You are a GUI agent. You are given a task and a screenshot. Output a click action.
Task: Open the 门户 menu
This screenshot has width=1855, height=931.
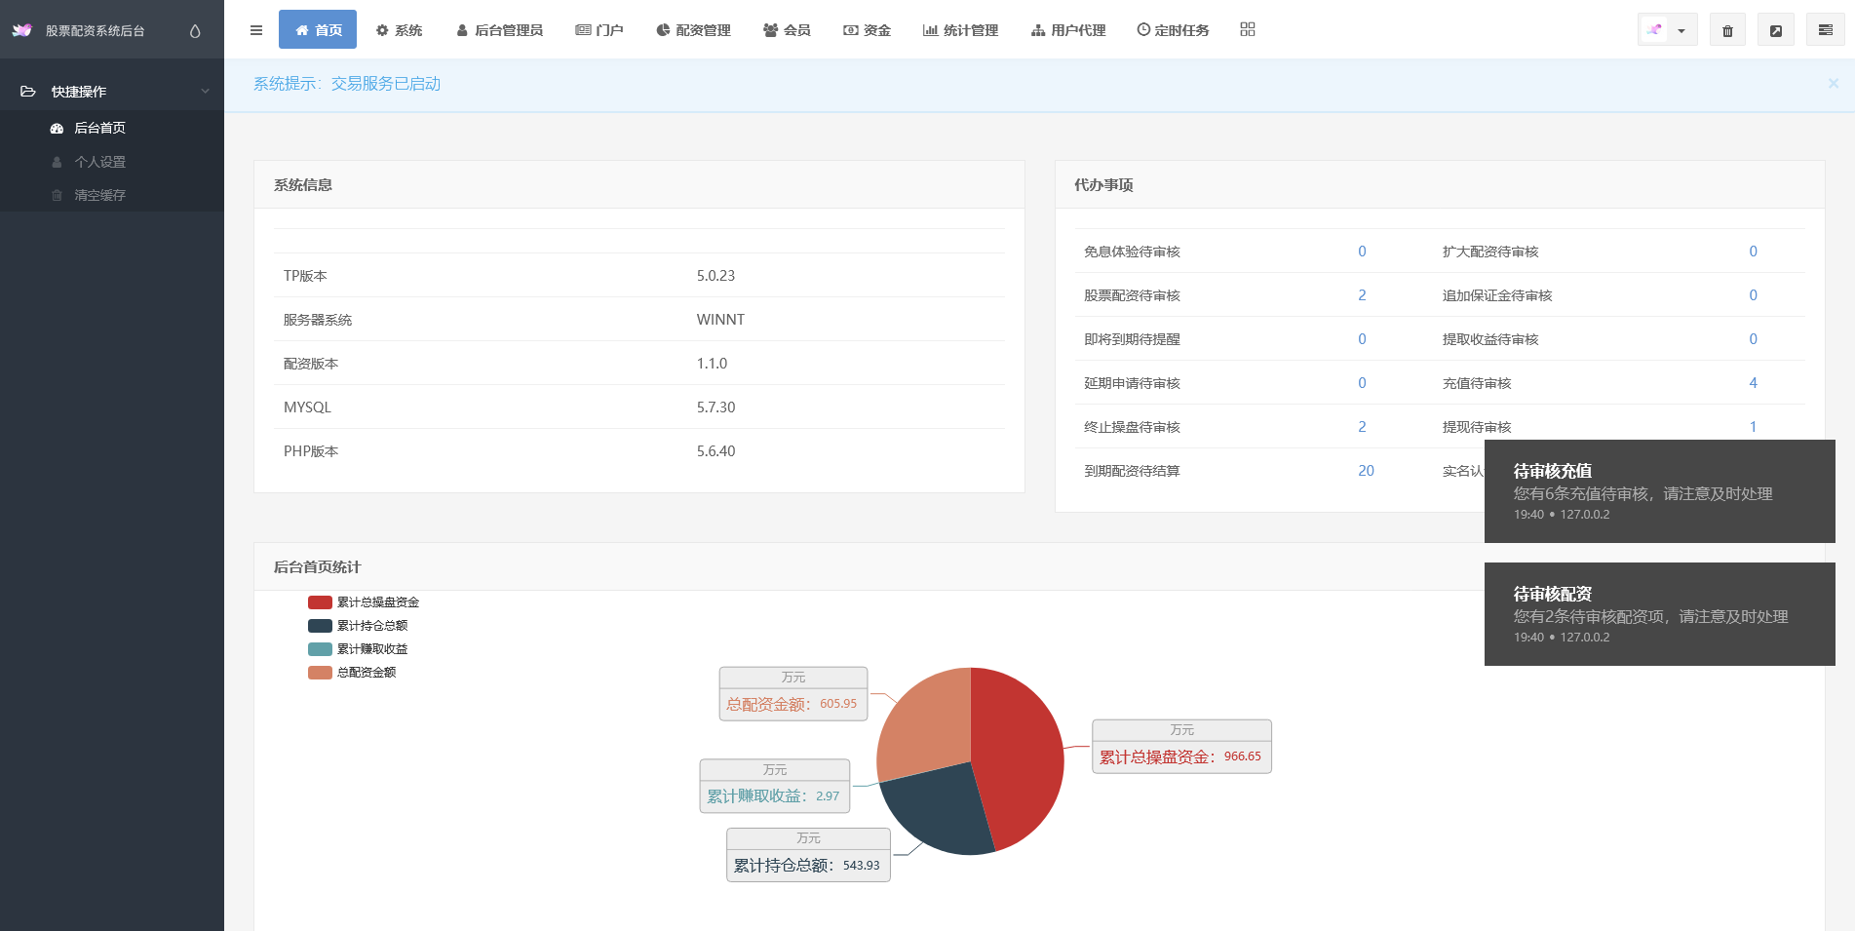pos(599,30)
